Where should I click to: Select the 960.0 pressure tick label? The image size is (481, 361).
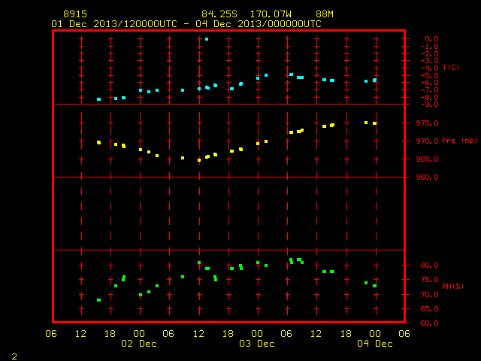pyautogui.click(x=427, y=177)
